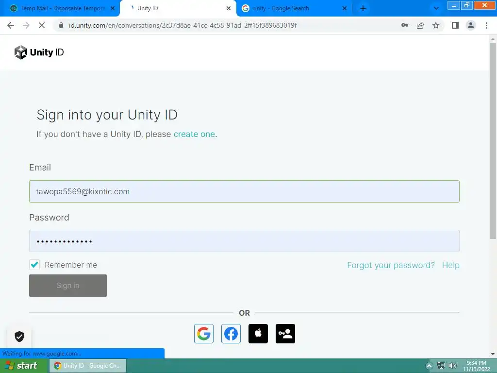Open the Help link
Screen dimensions: 497x373
tap(451, 265)
